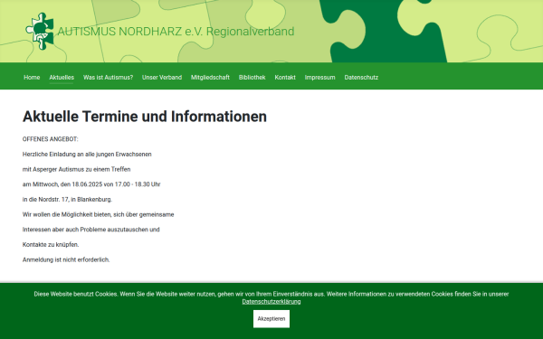Image resolution: width=543 pixels, height=339 pixels.
Task: Follow the Datenschutzerklärung link in cookie banner
Action: coord(271,302)
